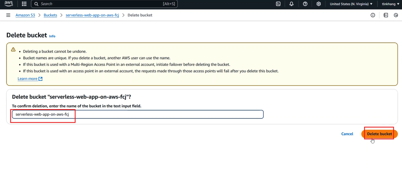Open the settings gear menu

coord(318,4)
